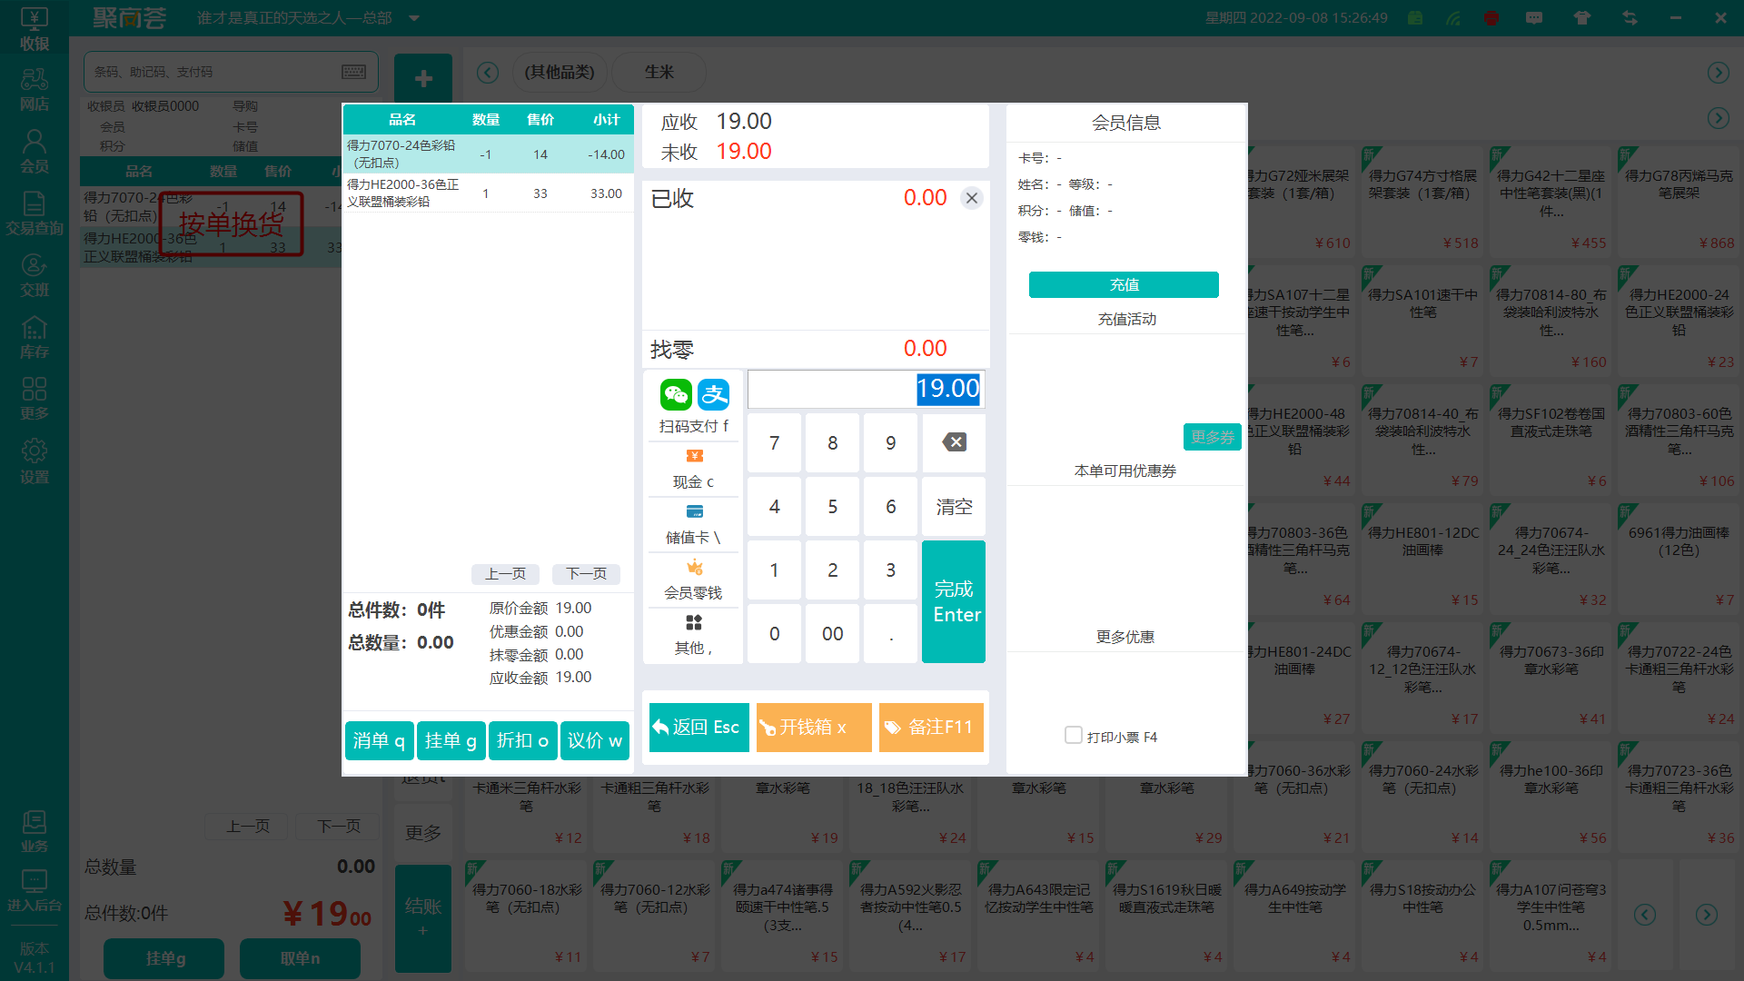The height and width of the screenshot is (981, 1744).
Task: Select WeChat scan payment icon
Action: click(676, 394)
